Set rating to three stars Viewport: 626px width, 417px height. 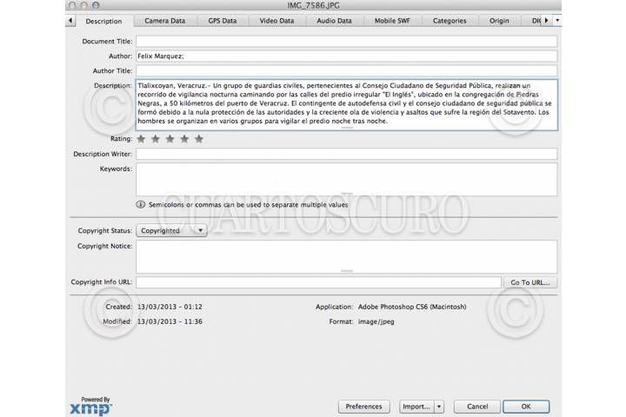pos(170,138)
